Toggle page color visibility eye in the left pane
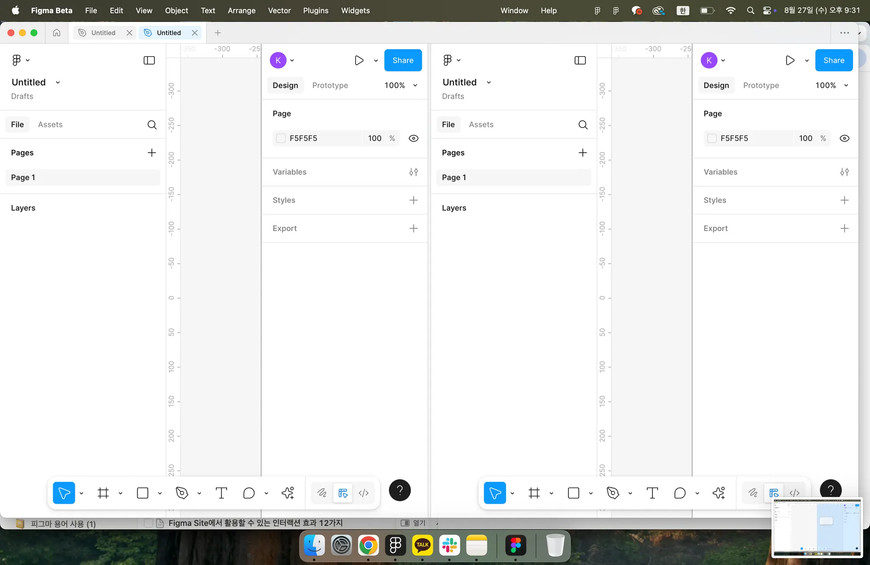The image size is (870, 565). [413, 138]
